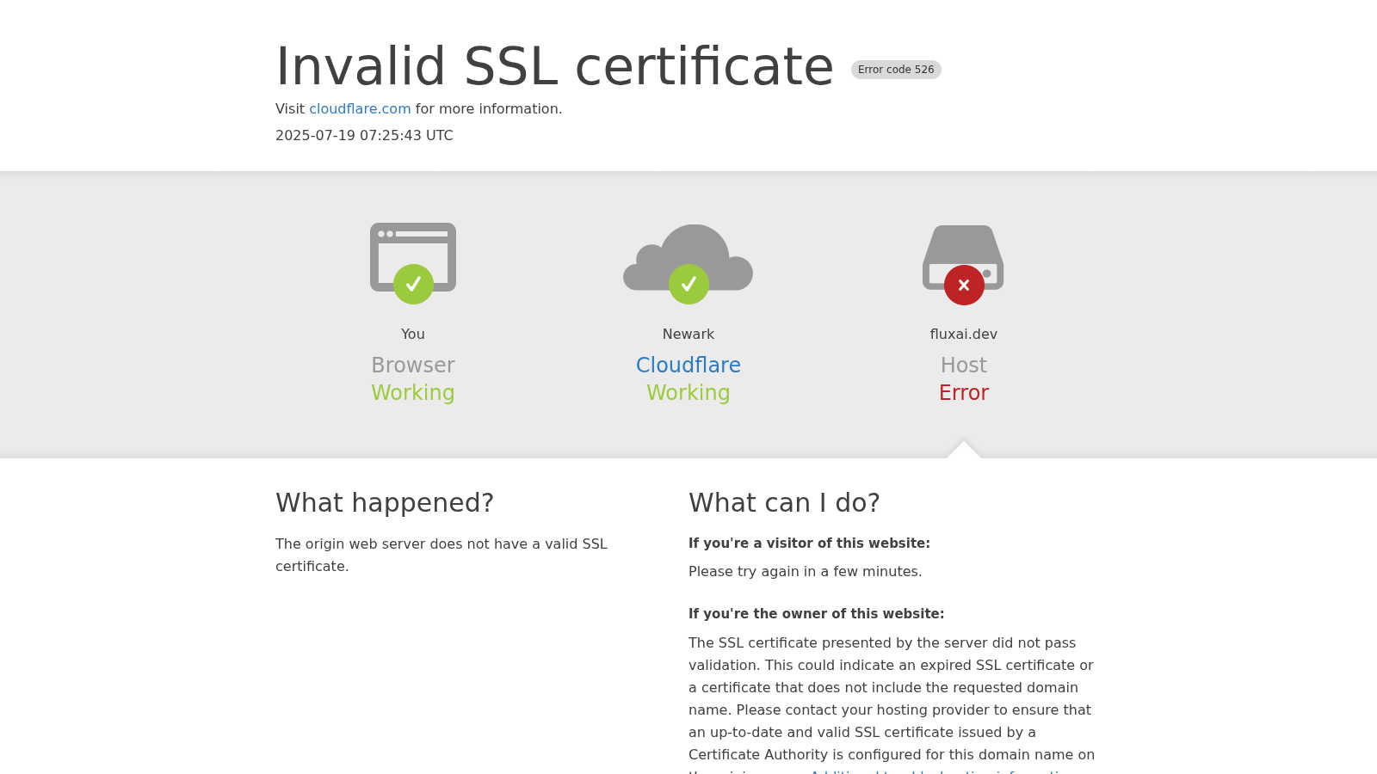
Task: Click the host server drive icon
Action: 964,258
